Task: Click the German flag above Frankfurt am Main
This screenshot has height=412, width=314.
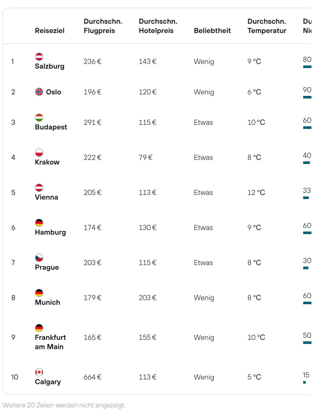Action: pyautogui.click(x=39, y=328)
